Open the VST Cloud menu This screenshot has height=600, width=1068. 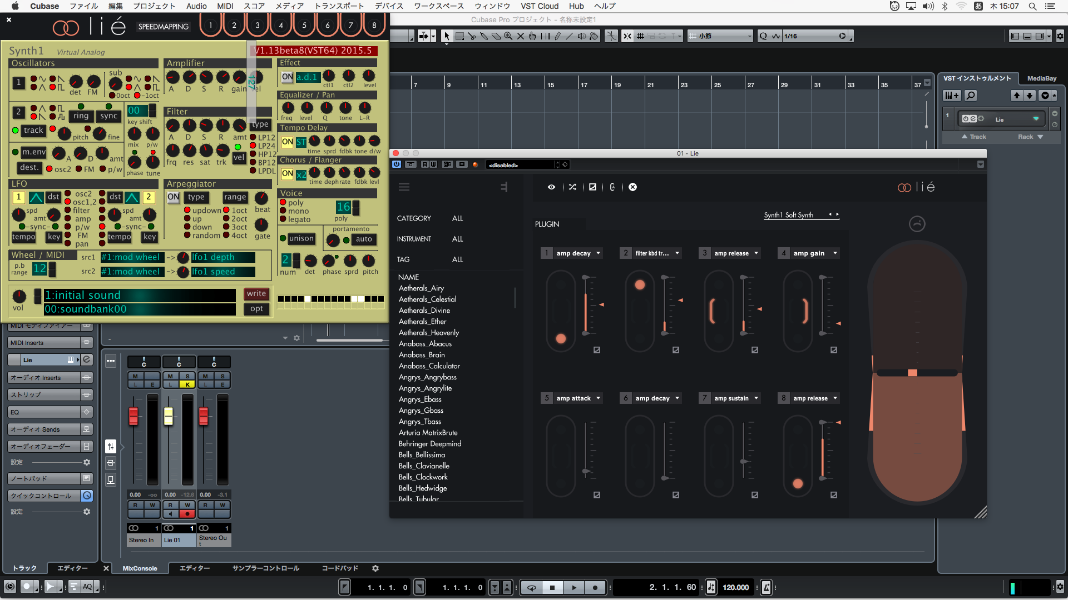click(x=539, y=6)
